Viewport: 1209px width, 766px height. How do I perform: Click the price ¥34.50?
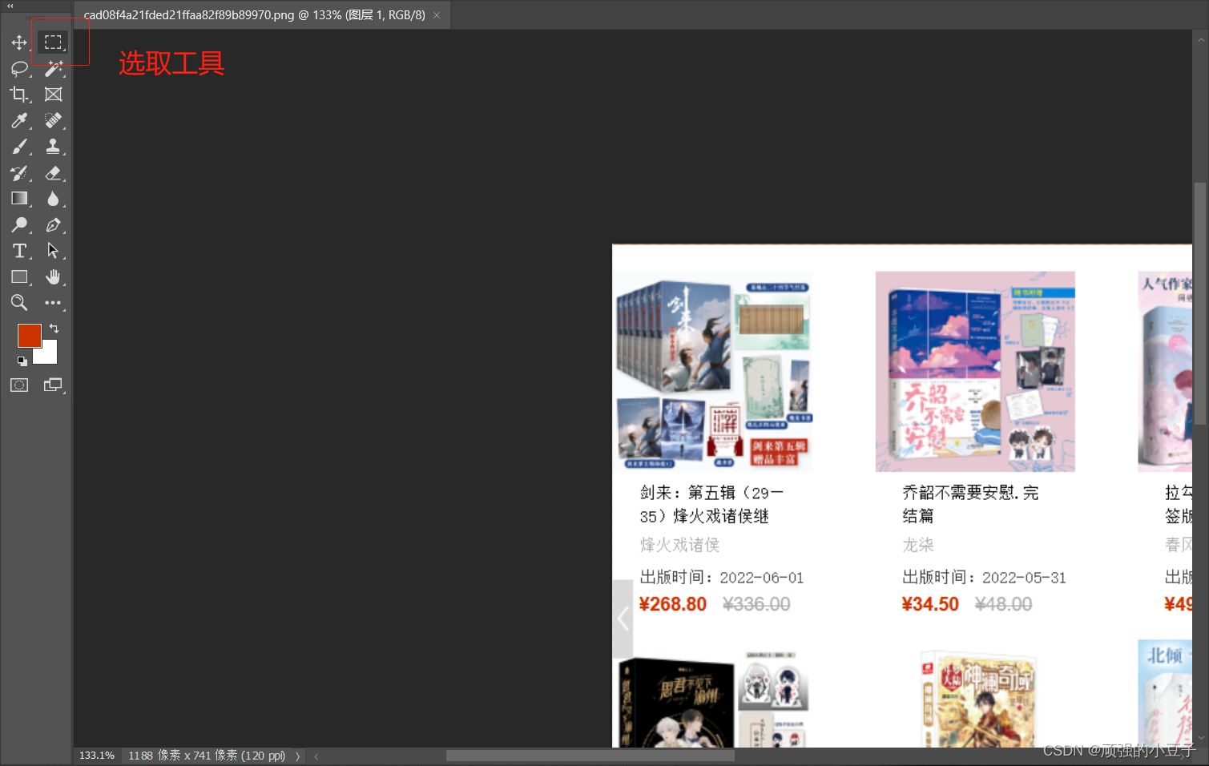click(x=930, y=604)
